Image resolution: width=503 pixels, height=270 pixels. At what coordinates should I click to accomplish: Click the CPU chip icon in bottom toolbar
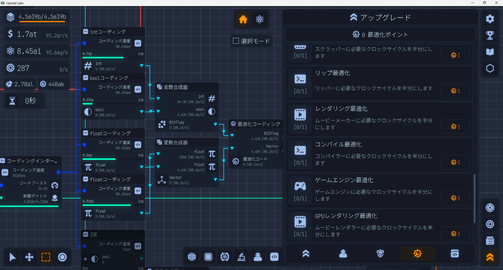208,257
